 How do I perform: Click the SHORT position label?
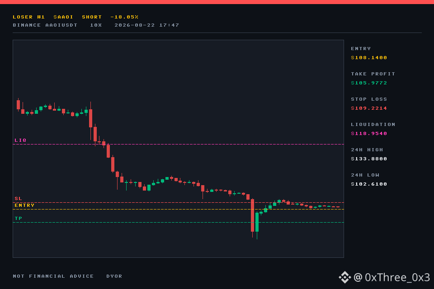click(x=92, y=17)
